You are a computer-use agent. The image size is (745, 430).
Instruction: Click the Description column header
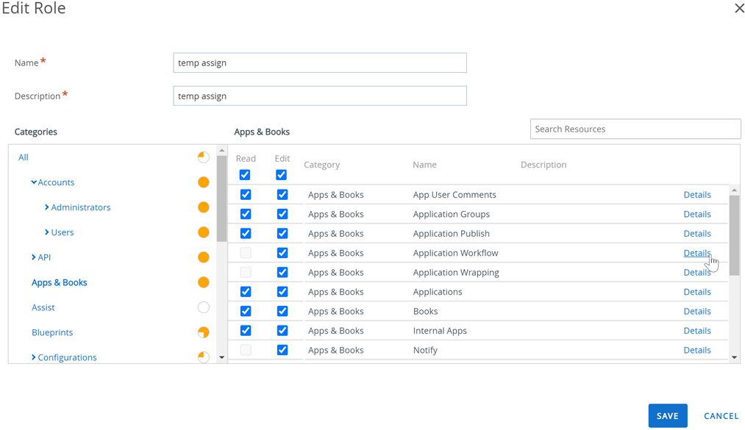tap(543, 165)
